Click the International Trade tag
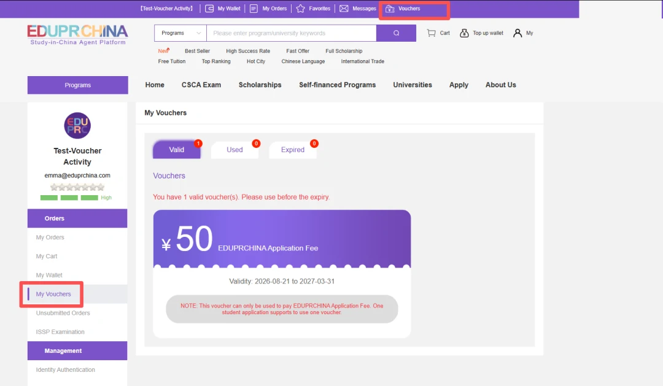The height and width of the screenshot is (386, 663). 363,61
